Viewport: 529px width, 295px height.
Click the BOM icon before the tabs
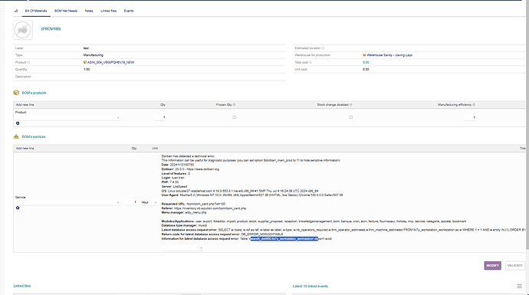[16, 11]
